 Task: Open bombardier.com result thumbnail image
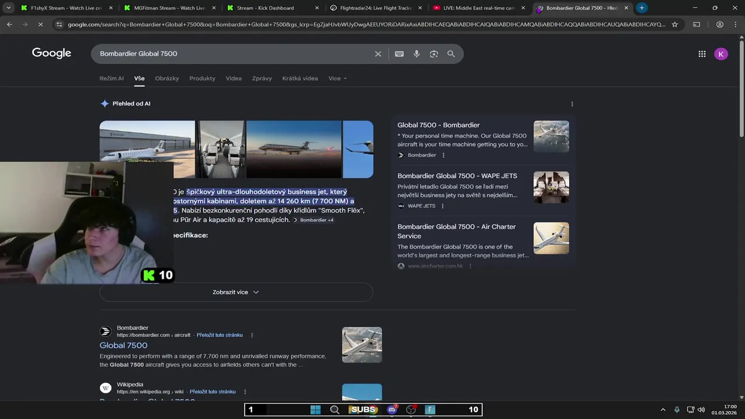(x=362, y=345)
